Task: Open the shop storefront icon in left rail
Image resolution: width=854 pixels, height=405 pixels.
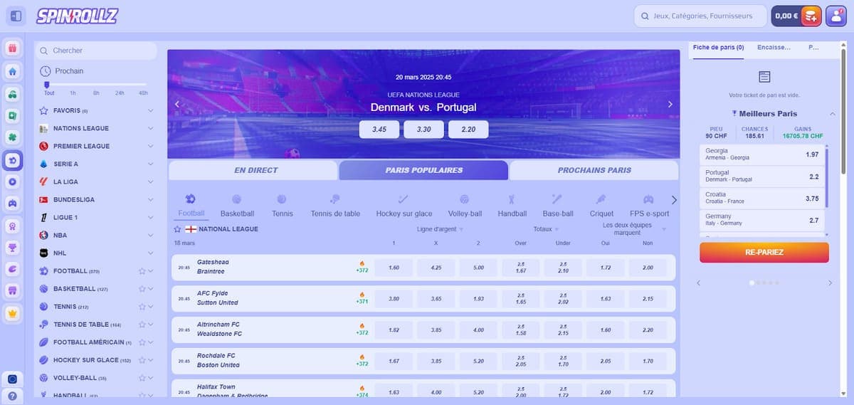Action: coord(12,290)
